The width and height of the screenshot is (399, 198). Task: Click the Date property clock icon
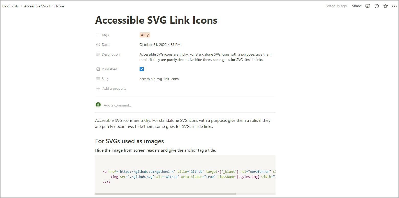click(x=98, y=45)
